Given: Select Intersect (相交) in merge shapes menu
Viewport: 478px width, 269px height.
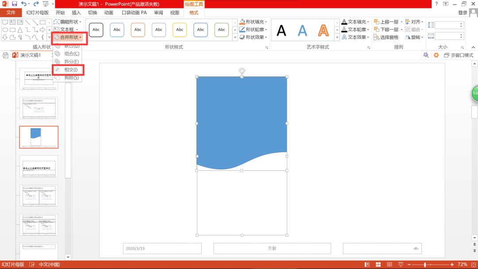Looking at the screenshot, I should pyautogui.click(x=71, y=70).
